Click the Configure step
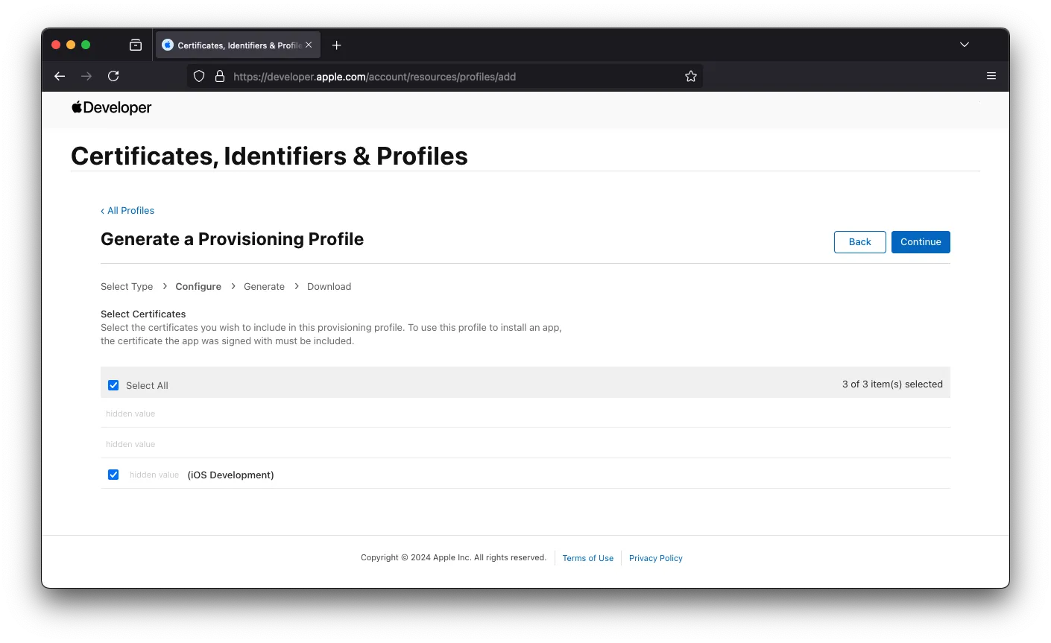 [x=198, y=287]
